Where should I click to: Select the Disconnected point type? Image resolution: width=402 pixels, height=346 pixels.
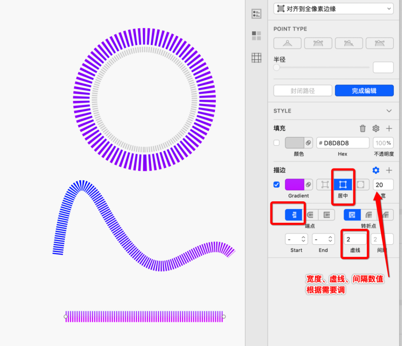click(349, 43)
